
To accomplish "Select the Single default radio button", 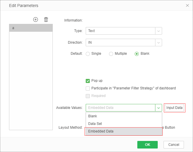I will 88,54.
